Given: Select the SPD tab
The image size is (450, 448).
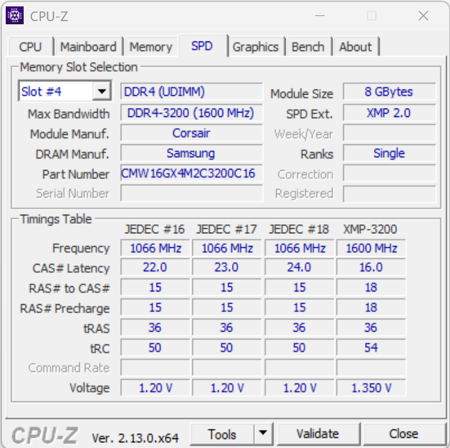Looking at the screenshot, I should click(x=202, y=46).
